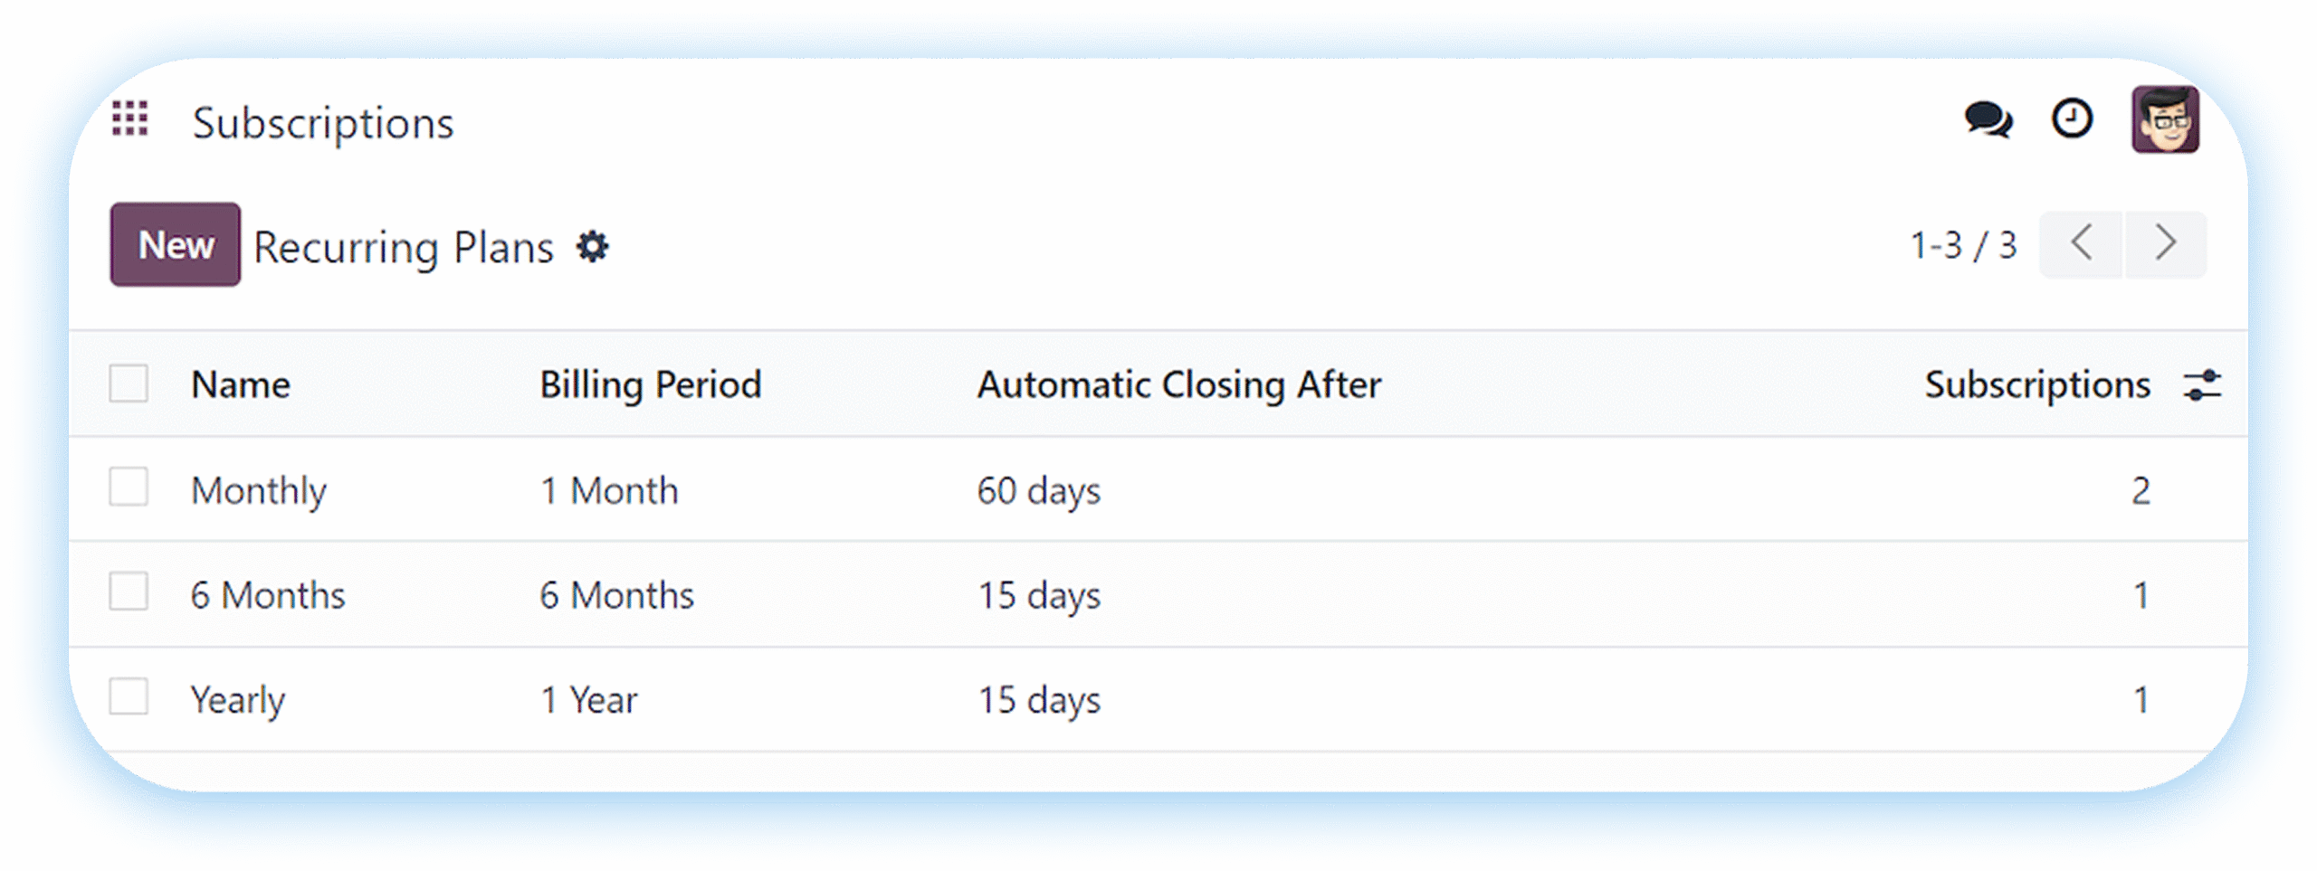Open the optional columns adjust icon
This screenshot has width=2317, height=871.
click(2201, 385)
